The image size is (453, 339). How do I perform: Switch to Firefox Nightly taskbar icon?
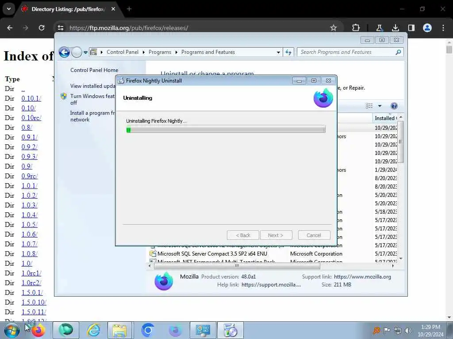point(175,330)
